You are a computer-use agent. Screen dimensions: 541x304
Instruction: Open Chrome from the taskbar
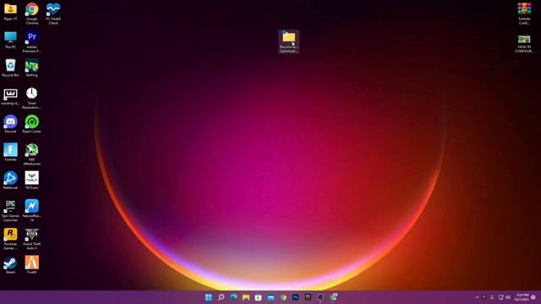(x=283, y=297)
